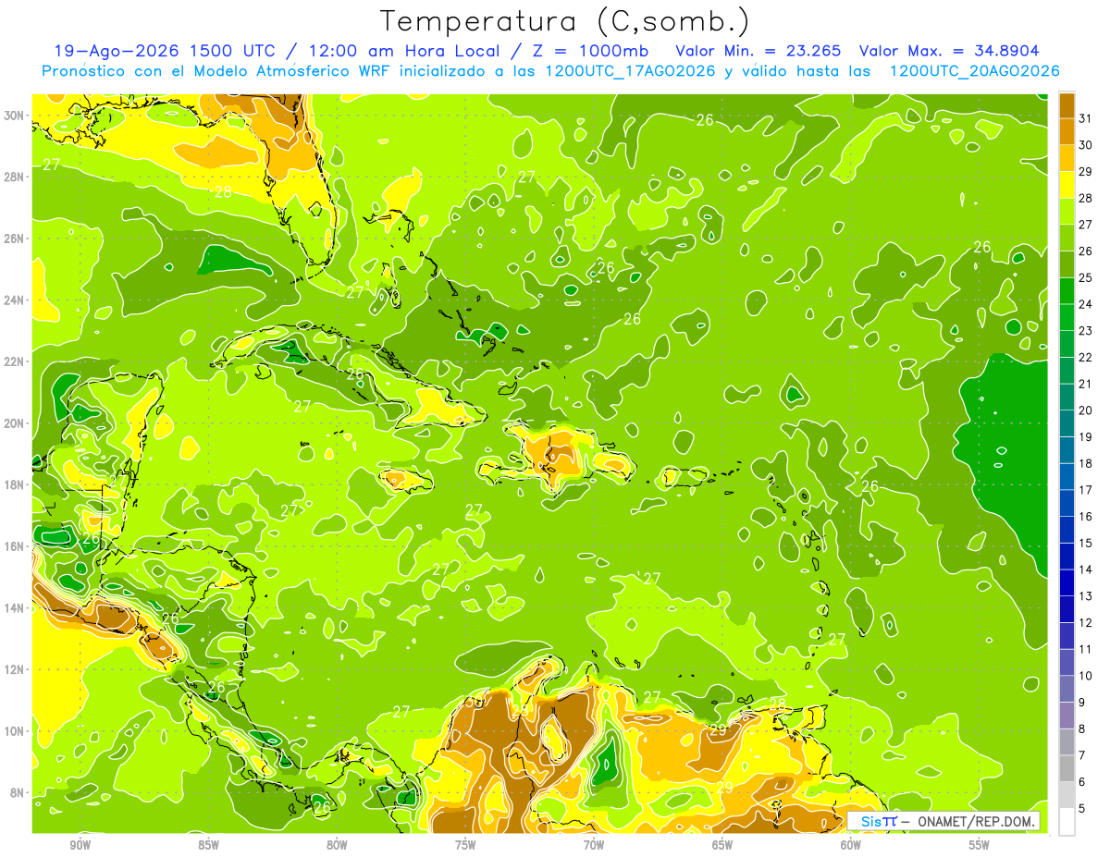1110x857 pixels.
Task: Click green legend swatch between 24 and 25
Action: [1067, 290]
